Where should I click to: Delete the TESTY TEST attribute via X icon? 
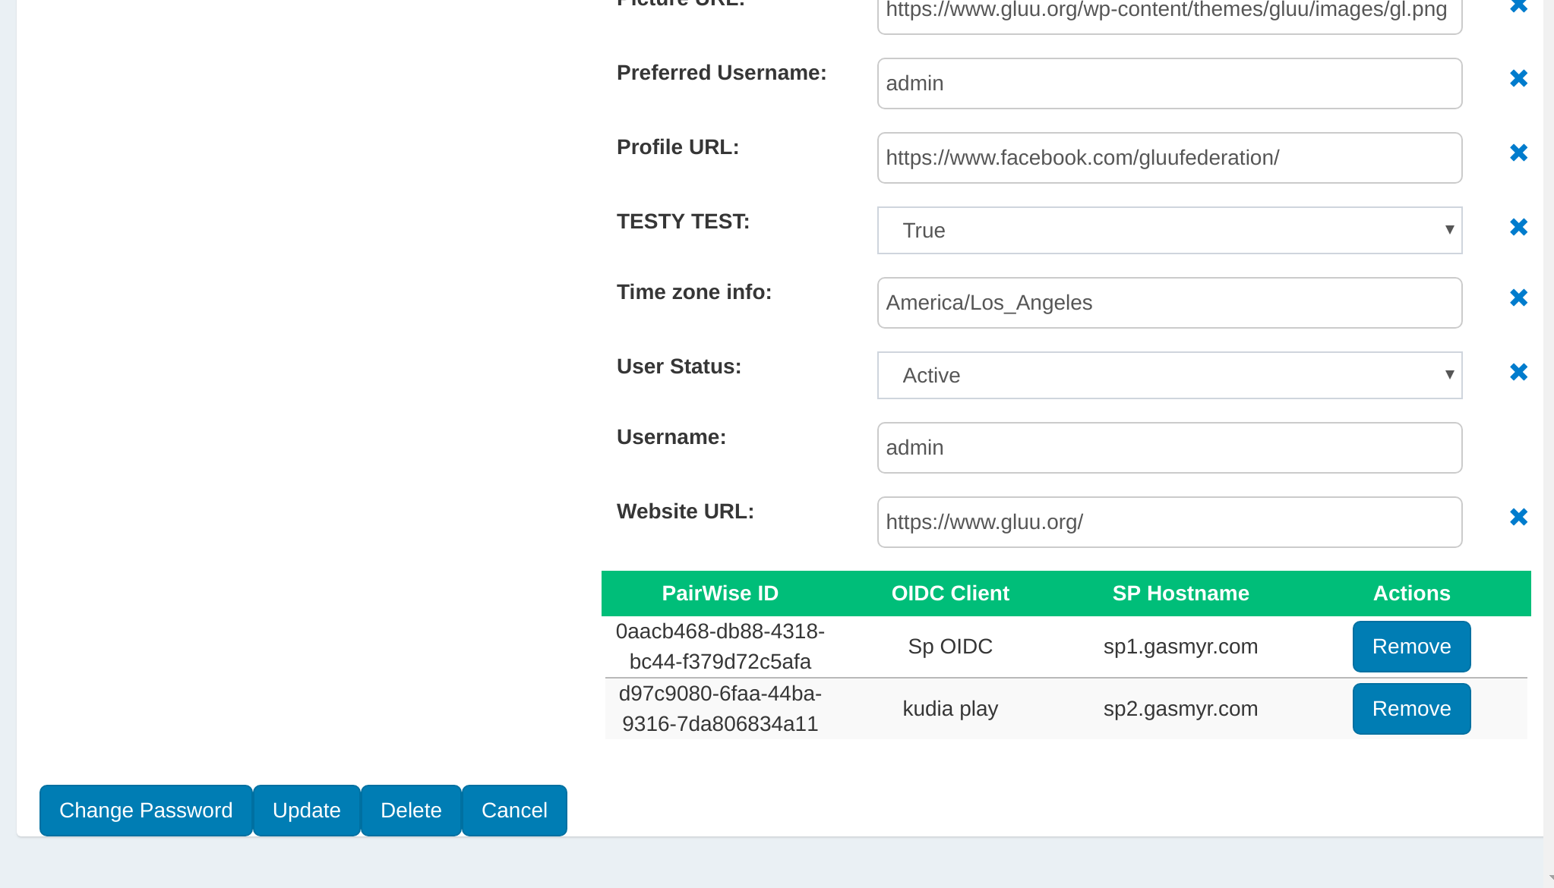coord(1518,227)
